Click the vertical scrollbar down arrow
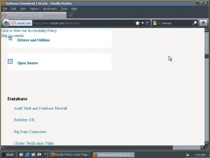210x158 pixels. point(206,143)
